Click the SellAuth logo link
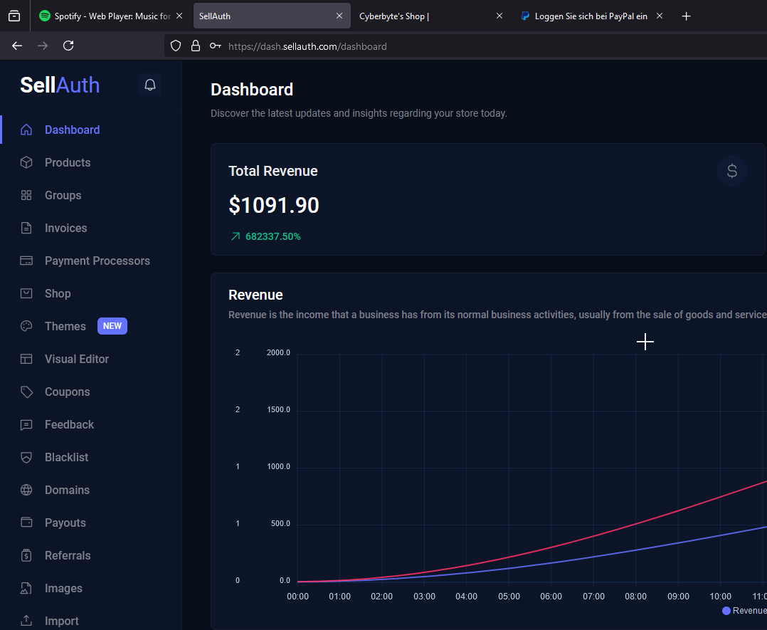 pyautogui.click(x=60, y=85)
